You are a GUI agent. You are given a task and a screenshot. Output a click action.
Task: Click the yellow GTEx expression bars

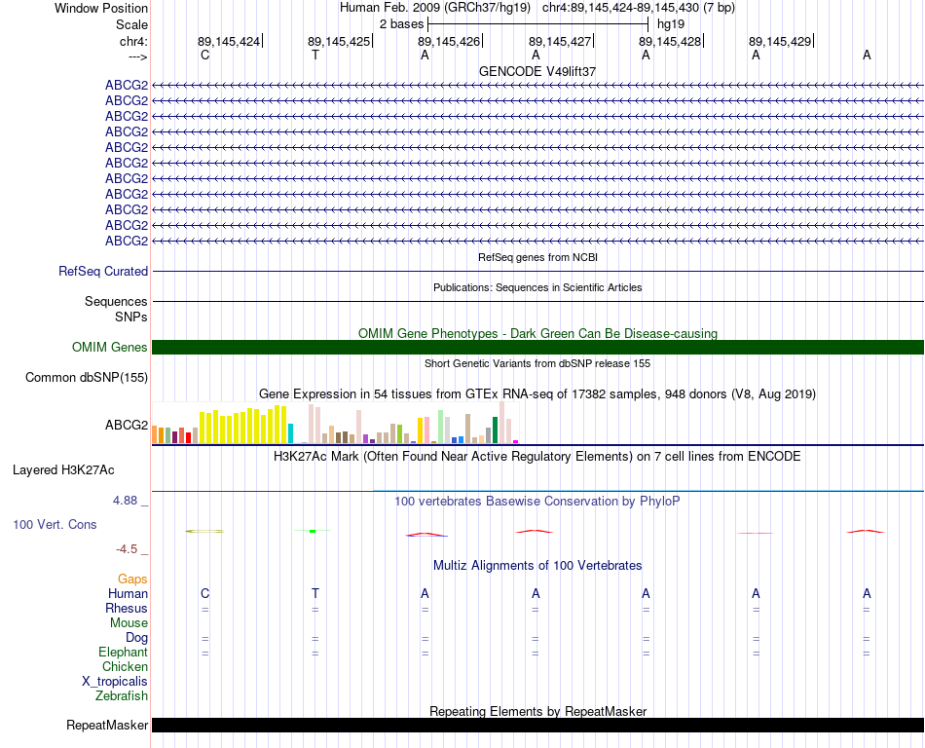(243, 425)
